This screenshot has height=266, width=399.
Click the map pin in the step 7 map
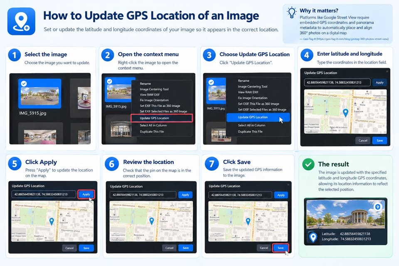point(248,221)
